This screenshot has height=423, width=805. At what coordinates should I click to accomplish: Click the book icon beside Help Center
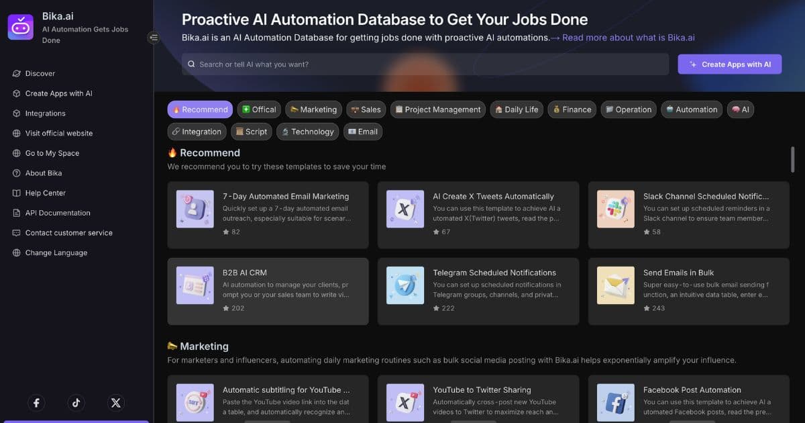click(17, 193)
